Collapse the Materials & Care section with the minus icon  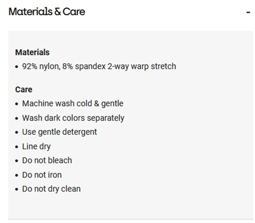coord(248,12)
